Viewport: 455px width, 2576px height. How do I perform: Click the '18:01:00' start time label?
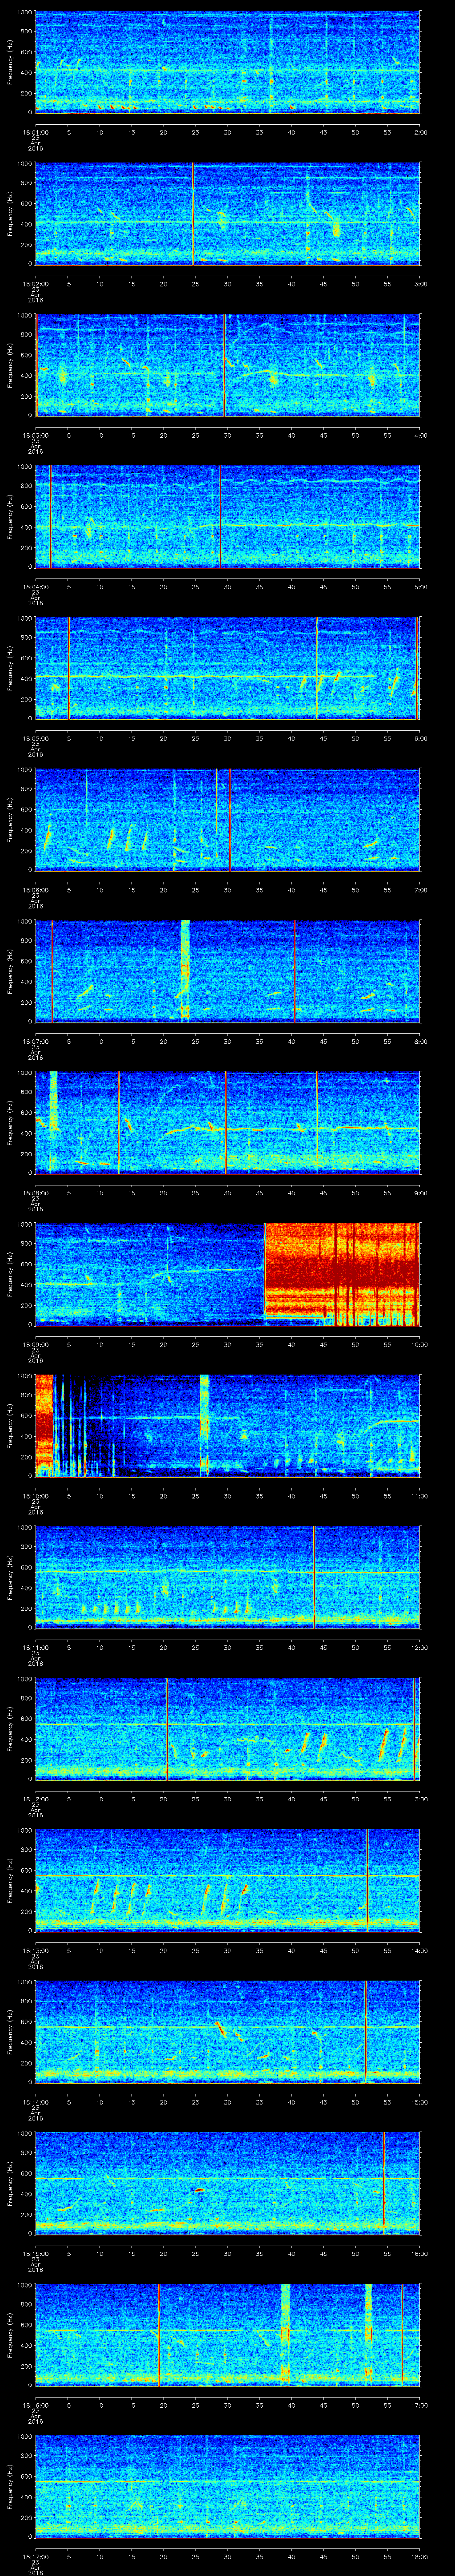pos(35,132)
